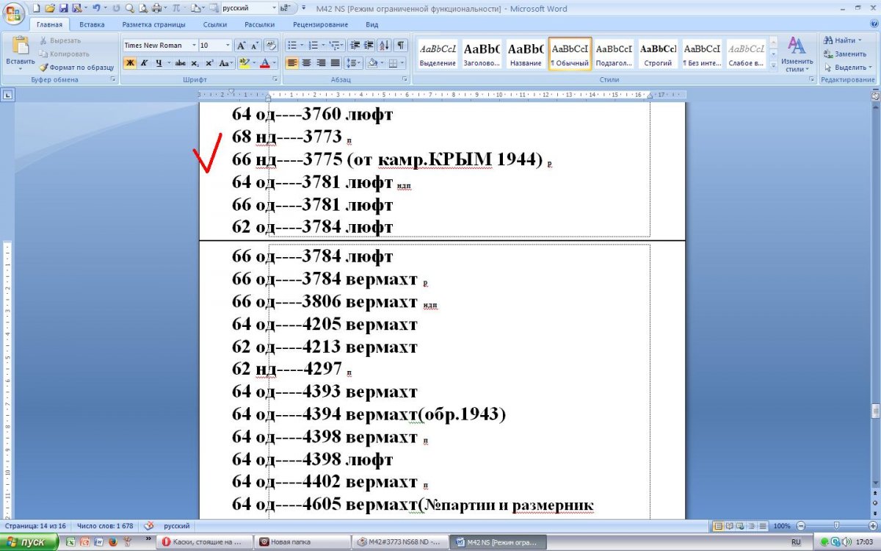This screenshot has height=551, width=881.
Task: Grow font size with the large A button
Action: tap(242, 45)
